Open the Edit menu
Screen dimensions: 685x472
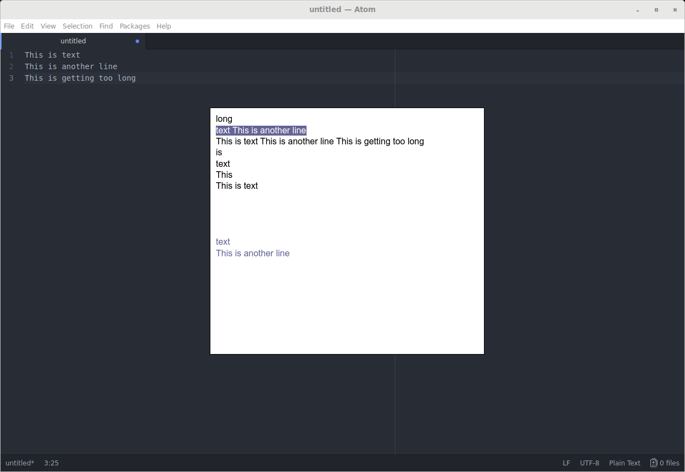pos(27,26)
